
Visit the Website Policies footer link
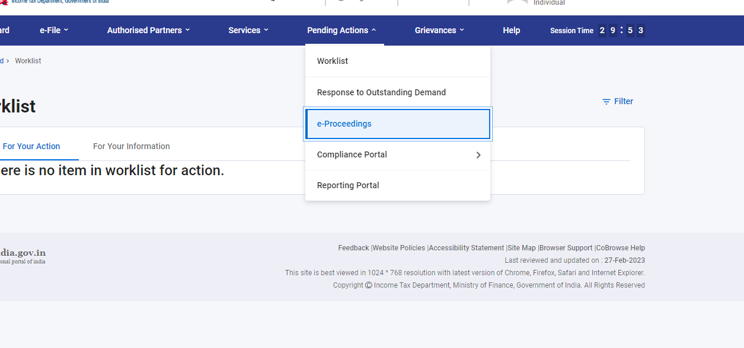tap(399, 248)
